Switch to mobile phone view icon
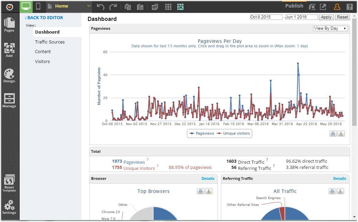Image resolution: width=358 pixels, height=222 pixels. point(38,7)
